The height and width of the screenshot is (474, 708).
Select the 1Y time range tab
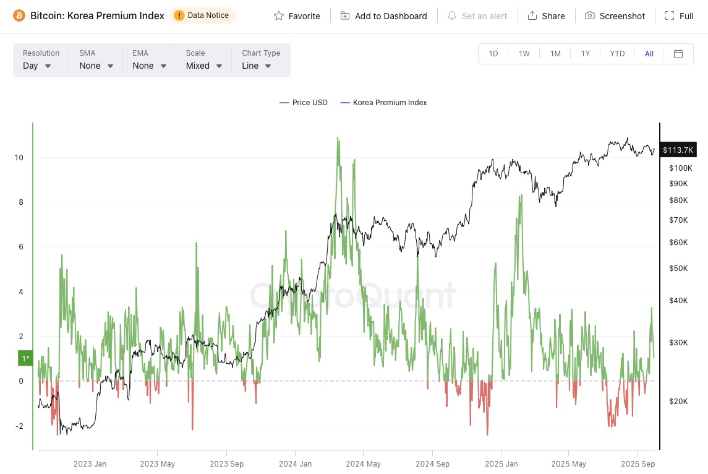click(585, 54)
